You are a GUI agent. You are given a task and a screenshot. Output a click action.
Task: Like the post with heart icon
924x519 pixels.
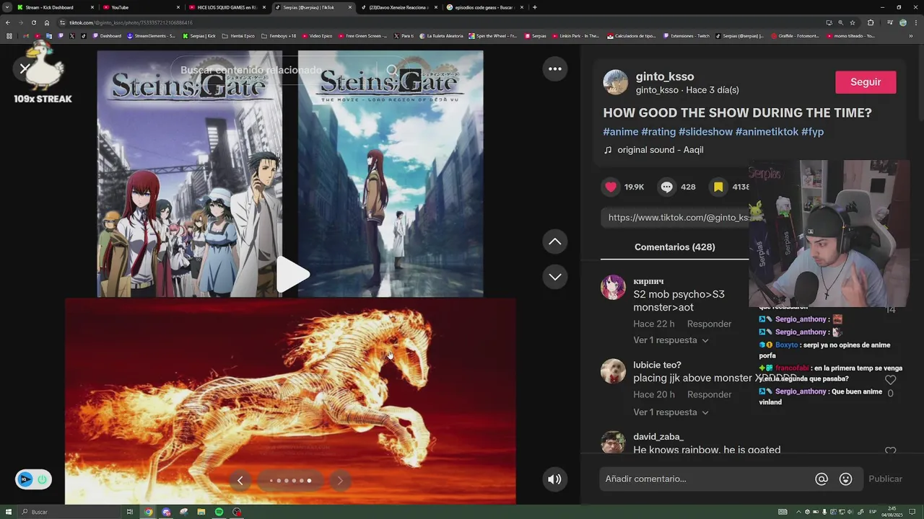click(611, 187)
